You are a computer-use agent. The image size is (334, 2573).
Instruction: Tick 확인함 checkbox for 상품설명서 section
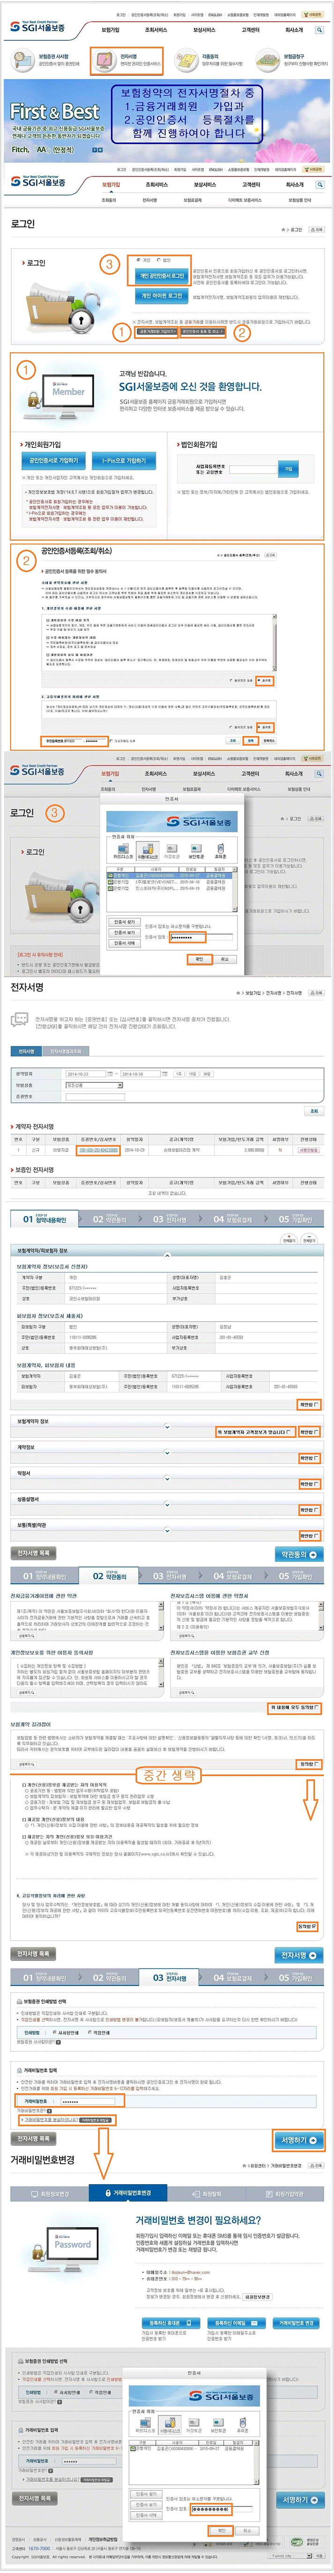point(315,1509)
